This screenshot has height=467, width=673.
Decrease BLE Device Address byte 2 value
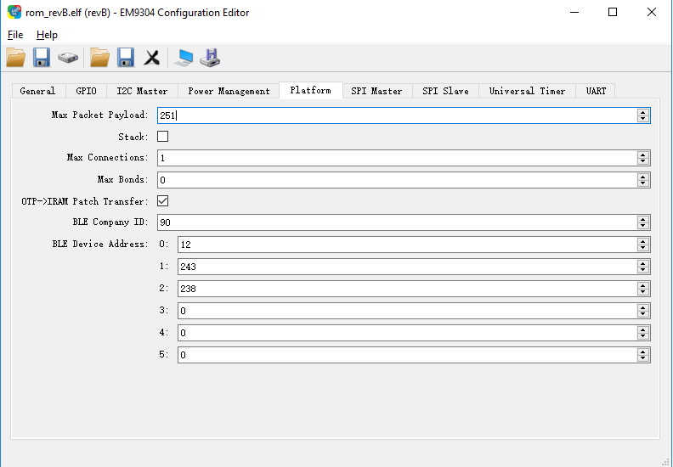pyautogui.click(x=643, y=292)
